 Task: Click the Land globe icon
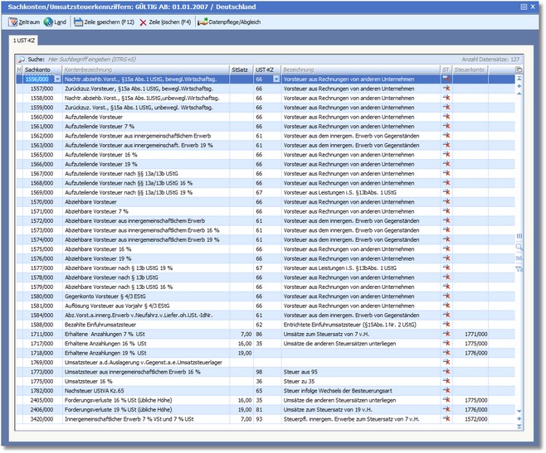pos(48,22)
